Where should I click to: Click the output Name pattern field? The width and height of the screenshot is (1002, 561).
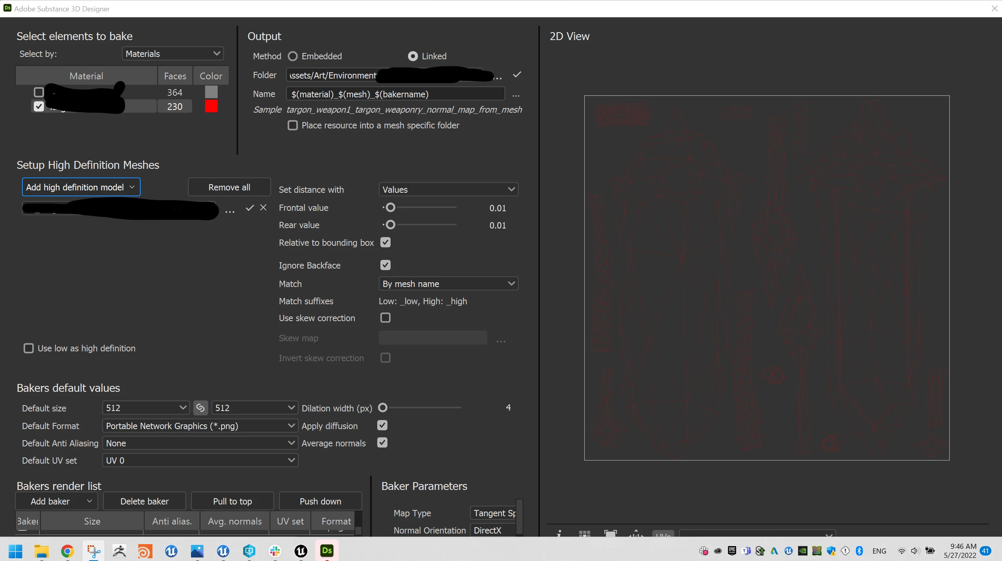(x=395, y=94)
